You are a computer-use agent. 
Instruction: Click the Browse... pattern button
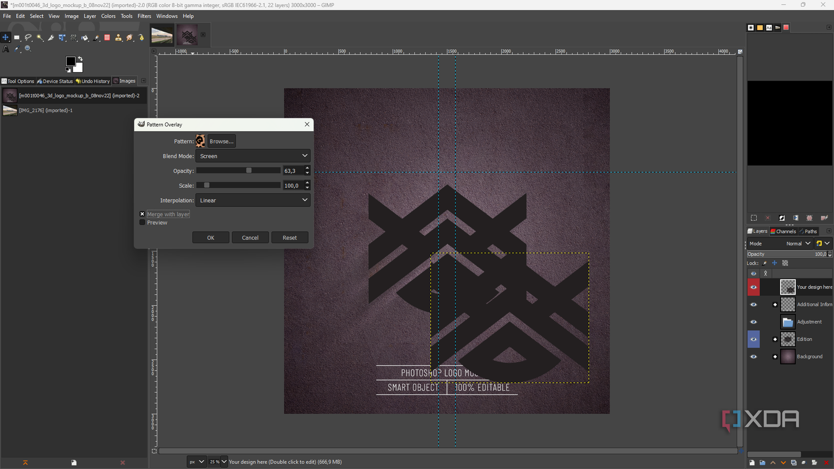(x=221, y=141)
